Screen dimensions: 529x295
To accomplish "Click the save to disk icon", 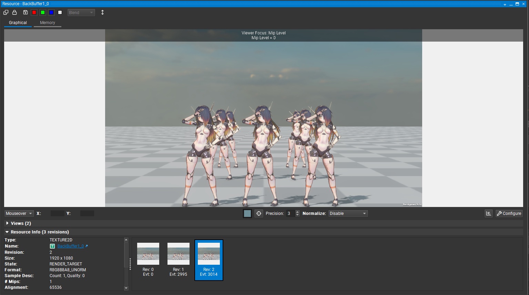I will point(26,12).
